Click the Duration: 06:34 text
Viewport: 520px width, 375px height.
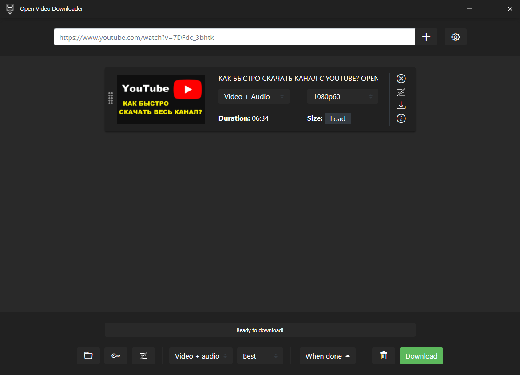243,118
